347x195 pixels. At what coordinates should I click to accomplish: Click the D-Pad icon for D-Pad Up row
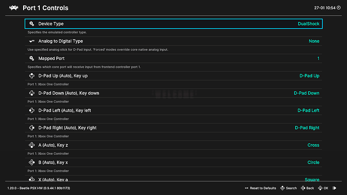pos(32,76)
